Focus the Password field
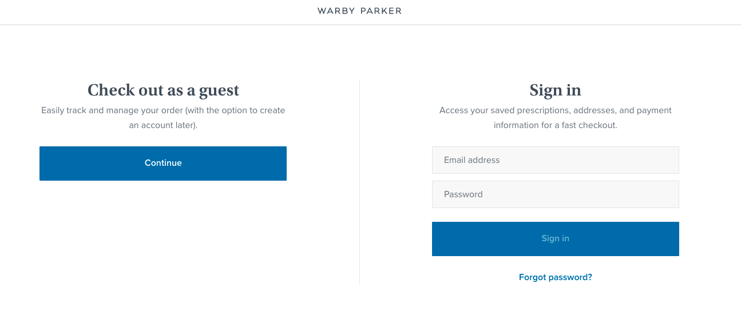 tap(556, 194)
